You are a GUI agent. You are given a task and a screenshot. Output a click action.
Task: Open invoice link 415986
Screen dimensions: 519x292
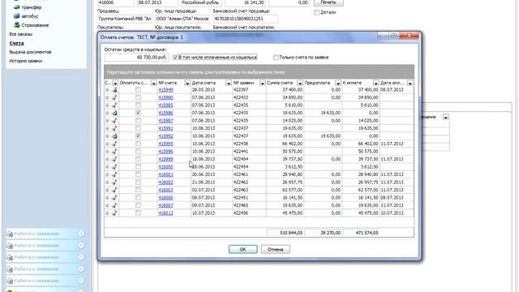click(x=165, y=113)
